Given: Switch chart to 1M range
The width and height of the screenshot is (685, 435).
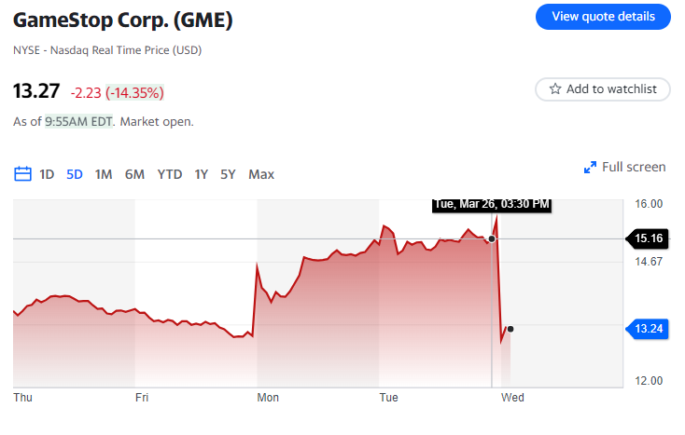Looking at the screenshot, I should pos(104,174).
